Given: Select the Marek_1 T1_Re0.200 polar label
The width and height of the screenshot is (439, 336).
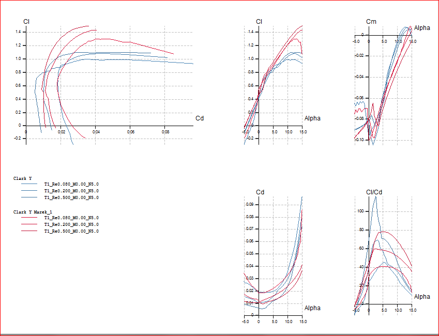Looking at the screenshot, I should pyautogui.click(x=71, y=224).
